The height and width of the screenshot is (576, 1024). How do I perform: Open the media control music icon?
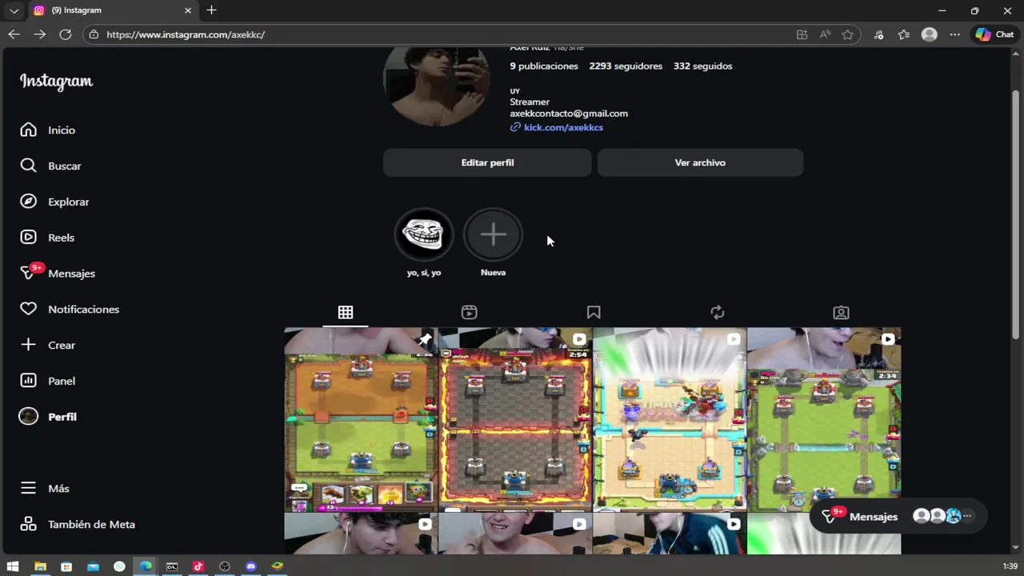point(878,34)
